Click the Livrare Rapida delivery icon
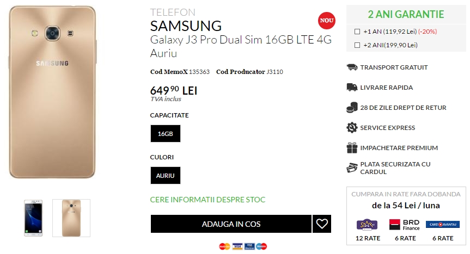The width and height of the screenshot is (470, 254). 352,88
